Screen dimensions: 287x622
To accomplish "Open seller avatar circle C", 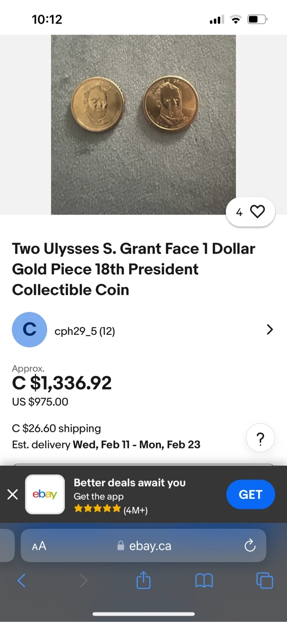I will [29, 330].
